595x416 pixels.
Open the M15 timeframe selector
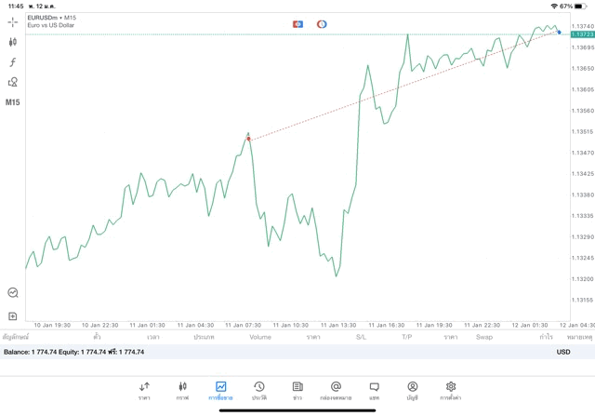pos(13,102)
